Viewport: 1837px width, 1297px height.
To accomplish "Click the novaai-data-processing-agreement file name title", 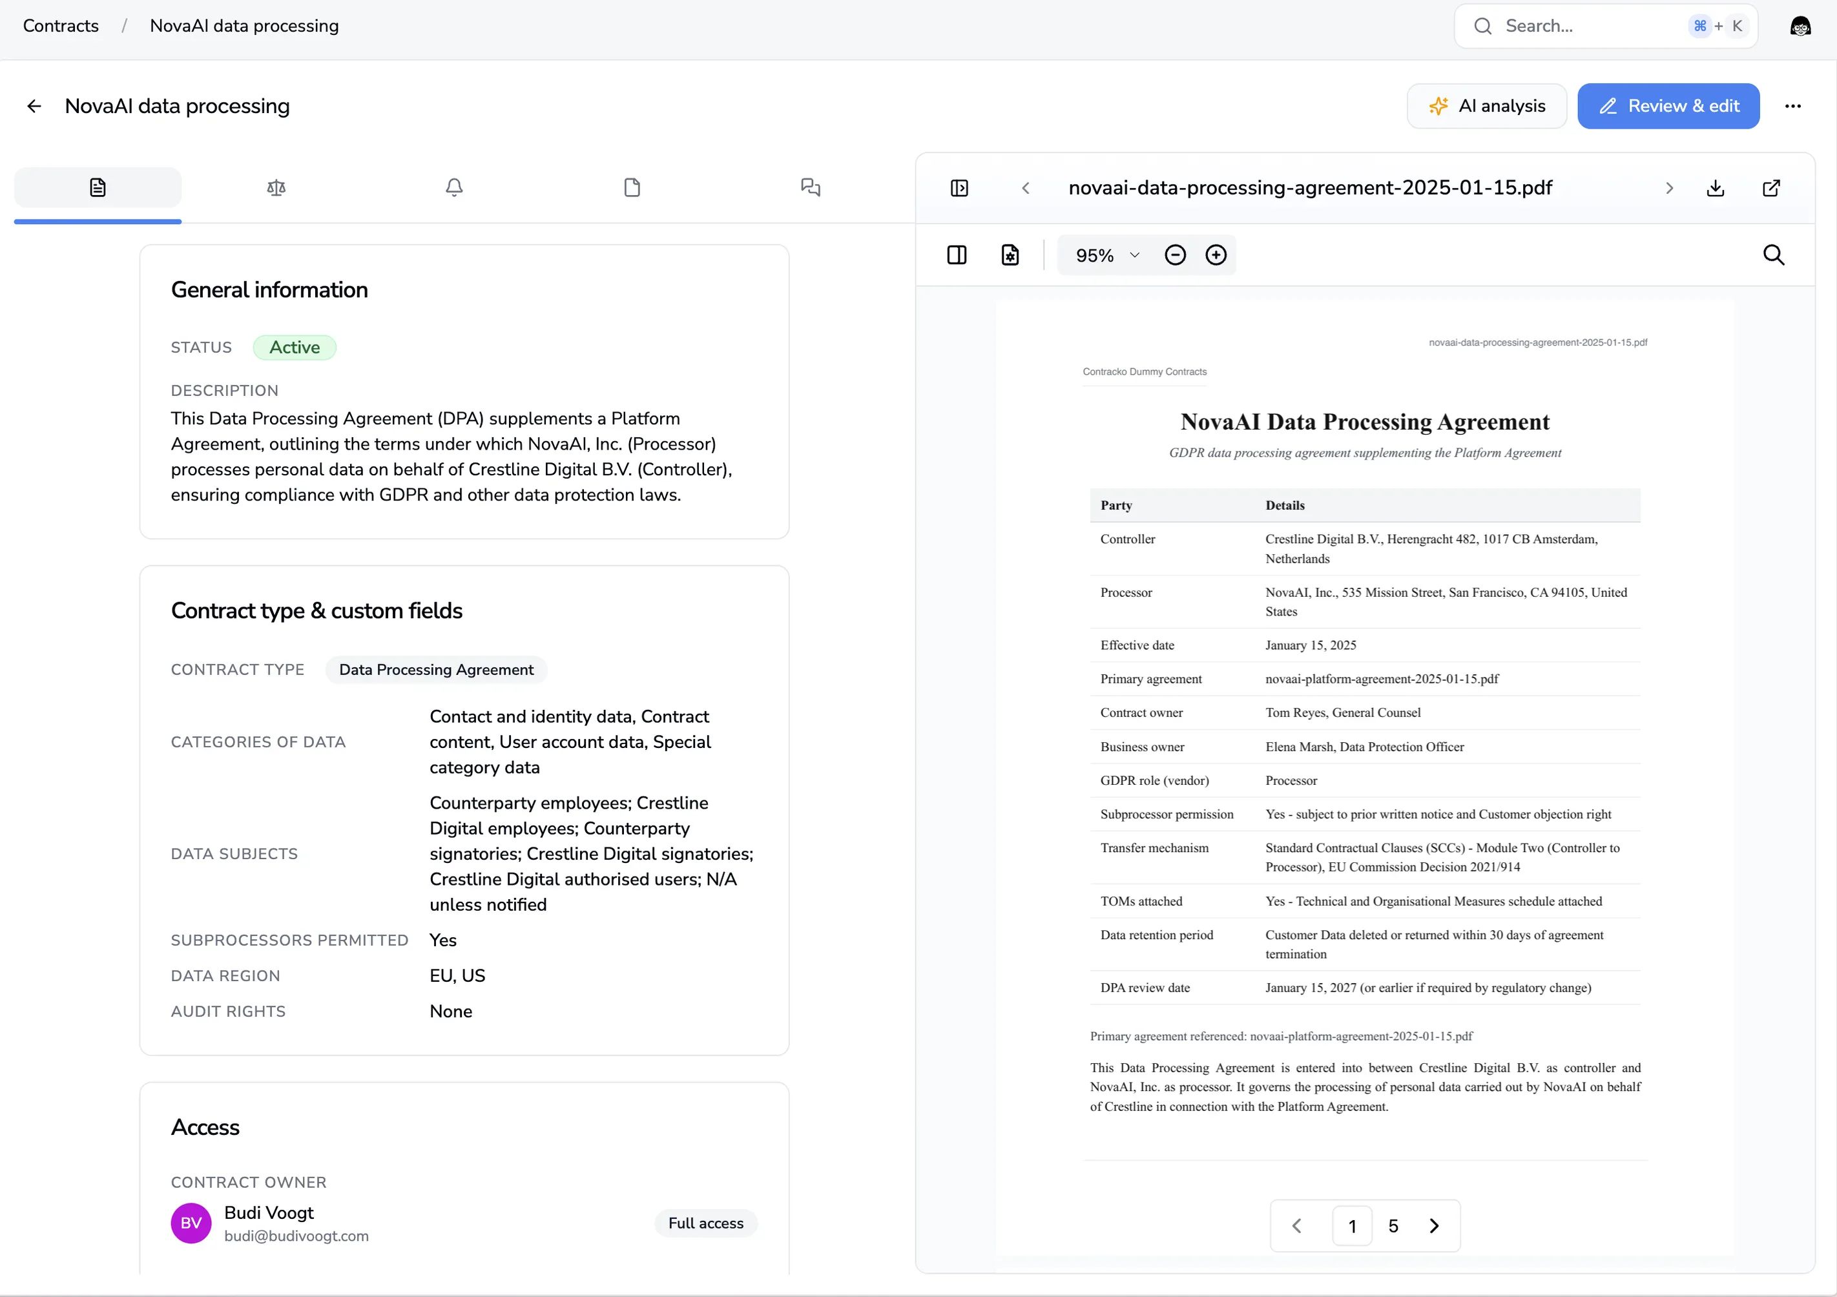I will coord(1310,188).
